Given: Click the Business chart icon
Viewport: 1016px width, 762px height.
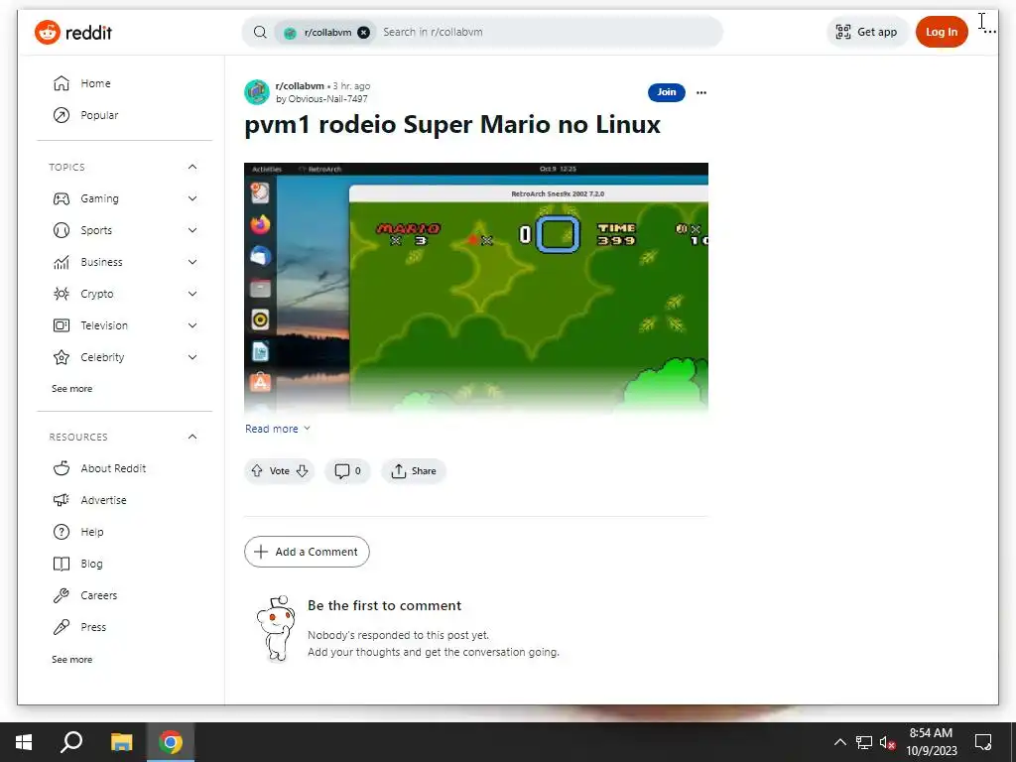Looking at the screenshot, I should 61,262.
